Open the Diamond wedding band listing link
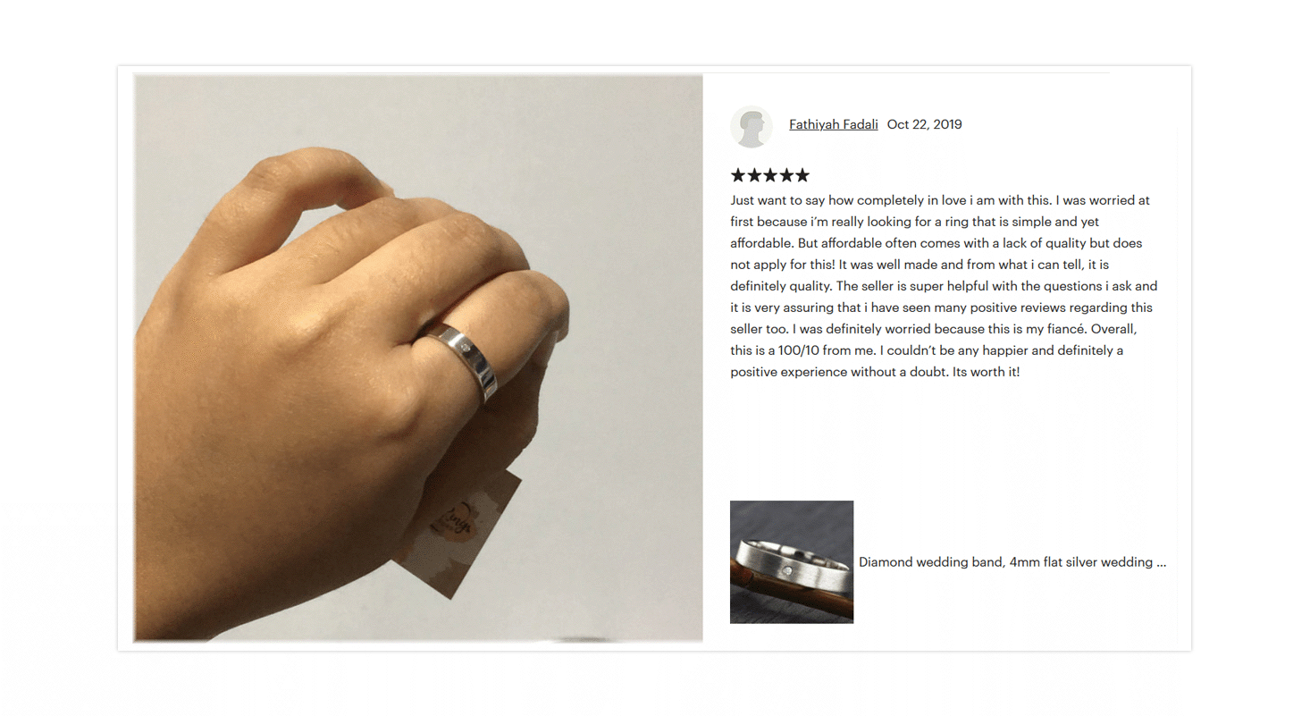Viewport: 1310px width, 716px height. pyautogui.click(x=1012, y=562)
